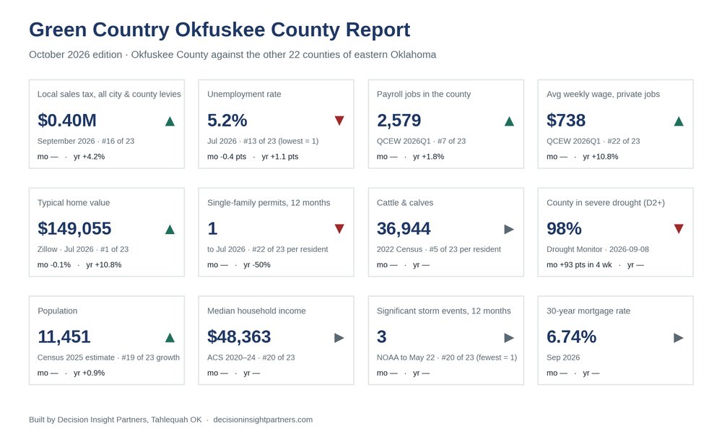Screen dimensions: 722x442
Task: Click the green up arrow on Local sales tax card
Action: click(170, 121)
